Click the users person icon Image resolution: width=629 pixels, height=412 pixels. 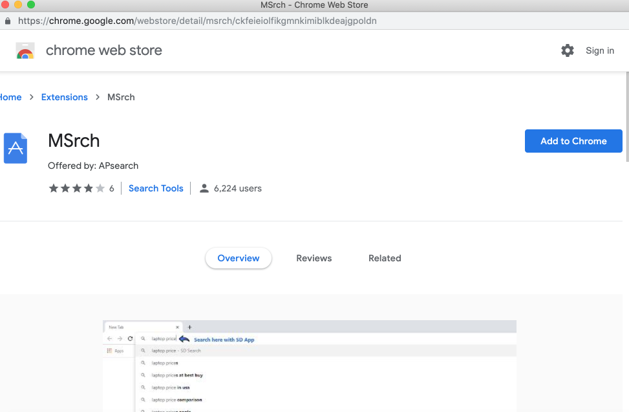204,188
